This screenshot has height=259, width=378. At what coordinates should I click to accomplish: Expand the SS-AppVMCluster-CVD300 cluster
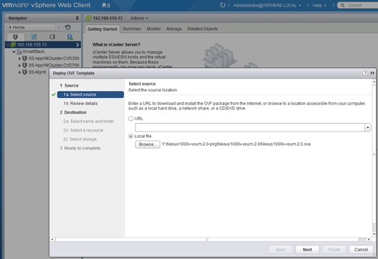(x=19, y=58)
